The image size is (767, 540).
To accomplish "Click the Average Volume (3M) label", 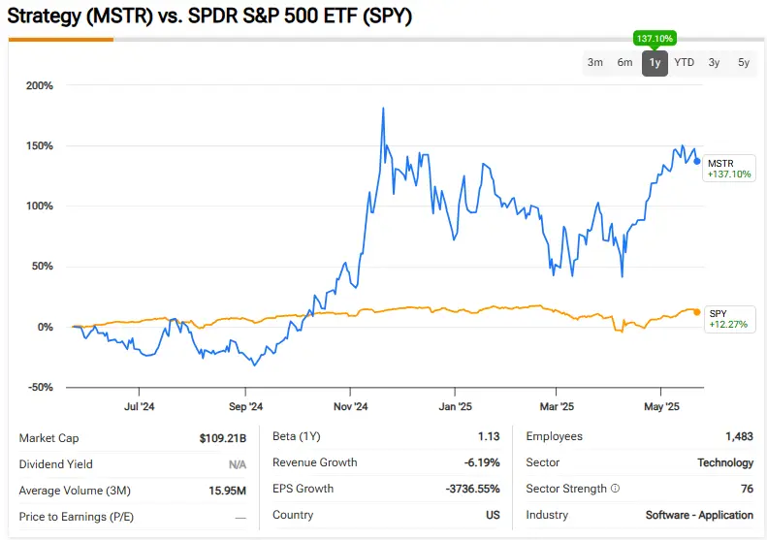I will 75,491.
